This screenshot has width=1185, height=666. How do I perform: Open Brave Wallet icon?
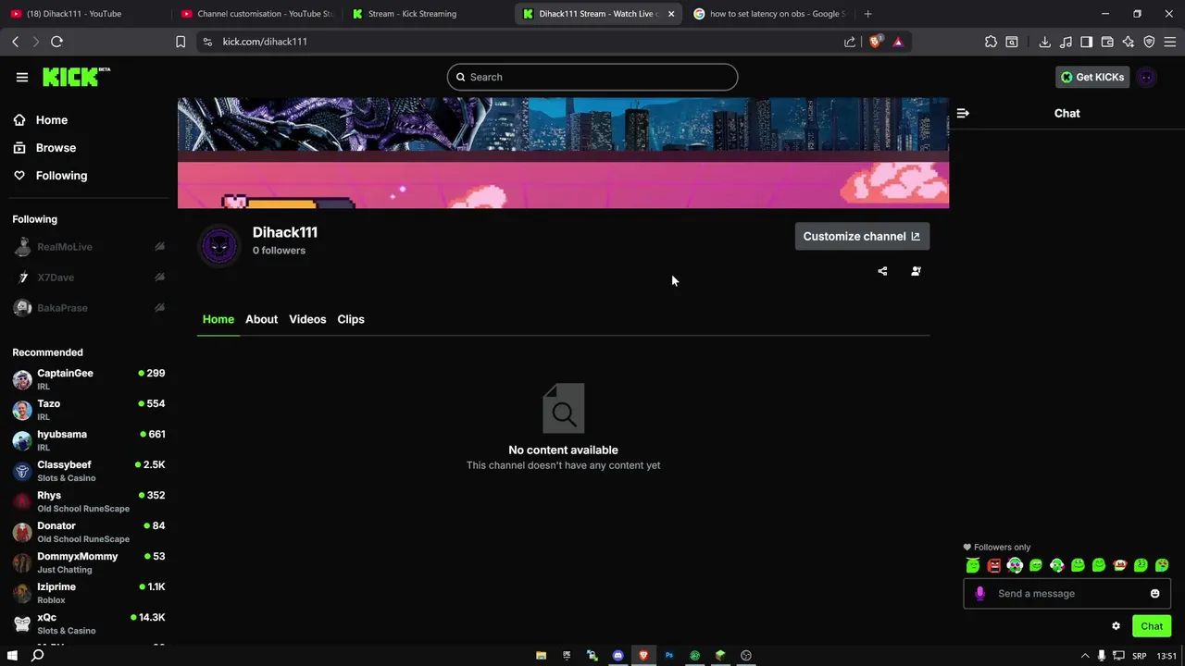[1107, 42]
